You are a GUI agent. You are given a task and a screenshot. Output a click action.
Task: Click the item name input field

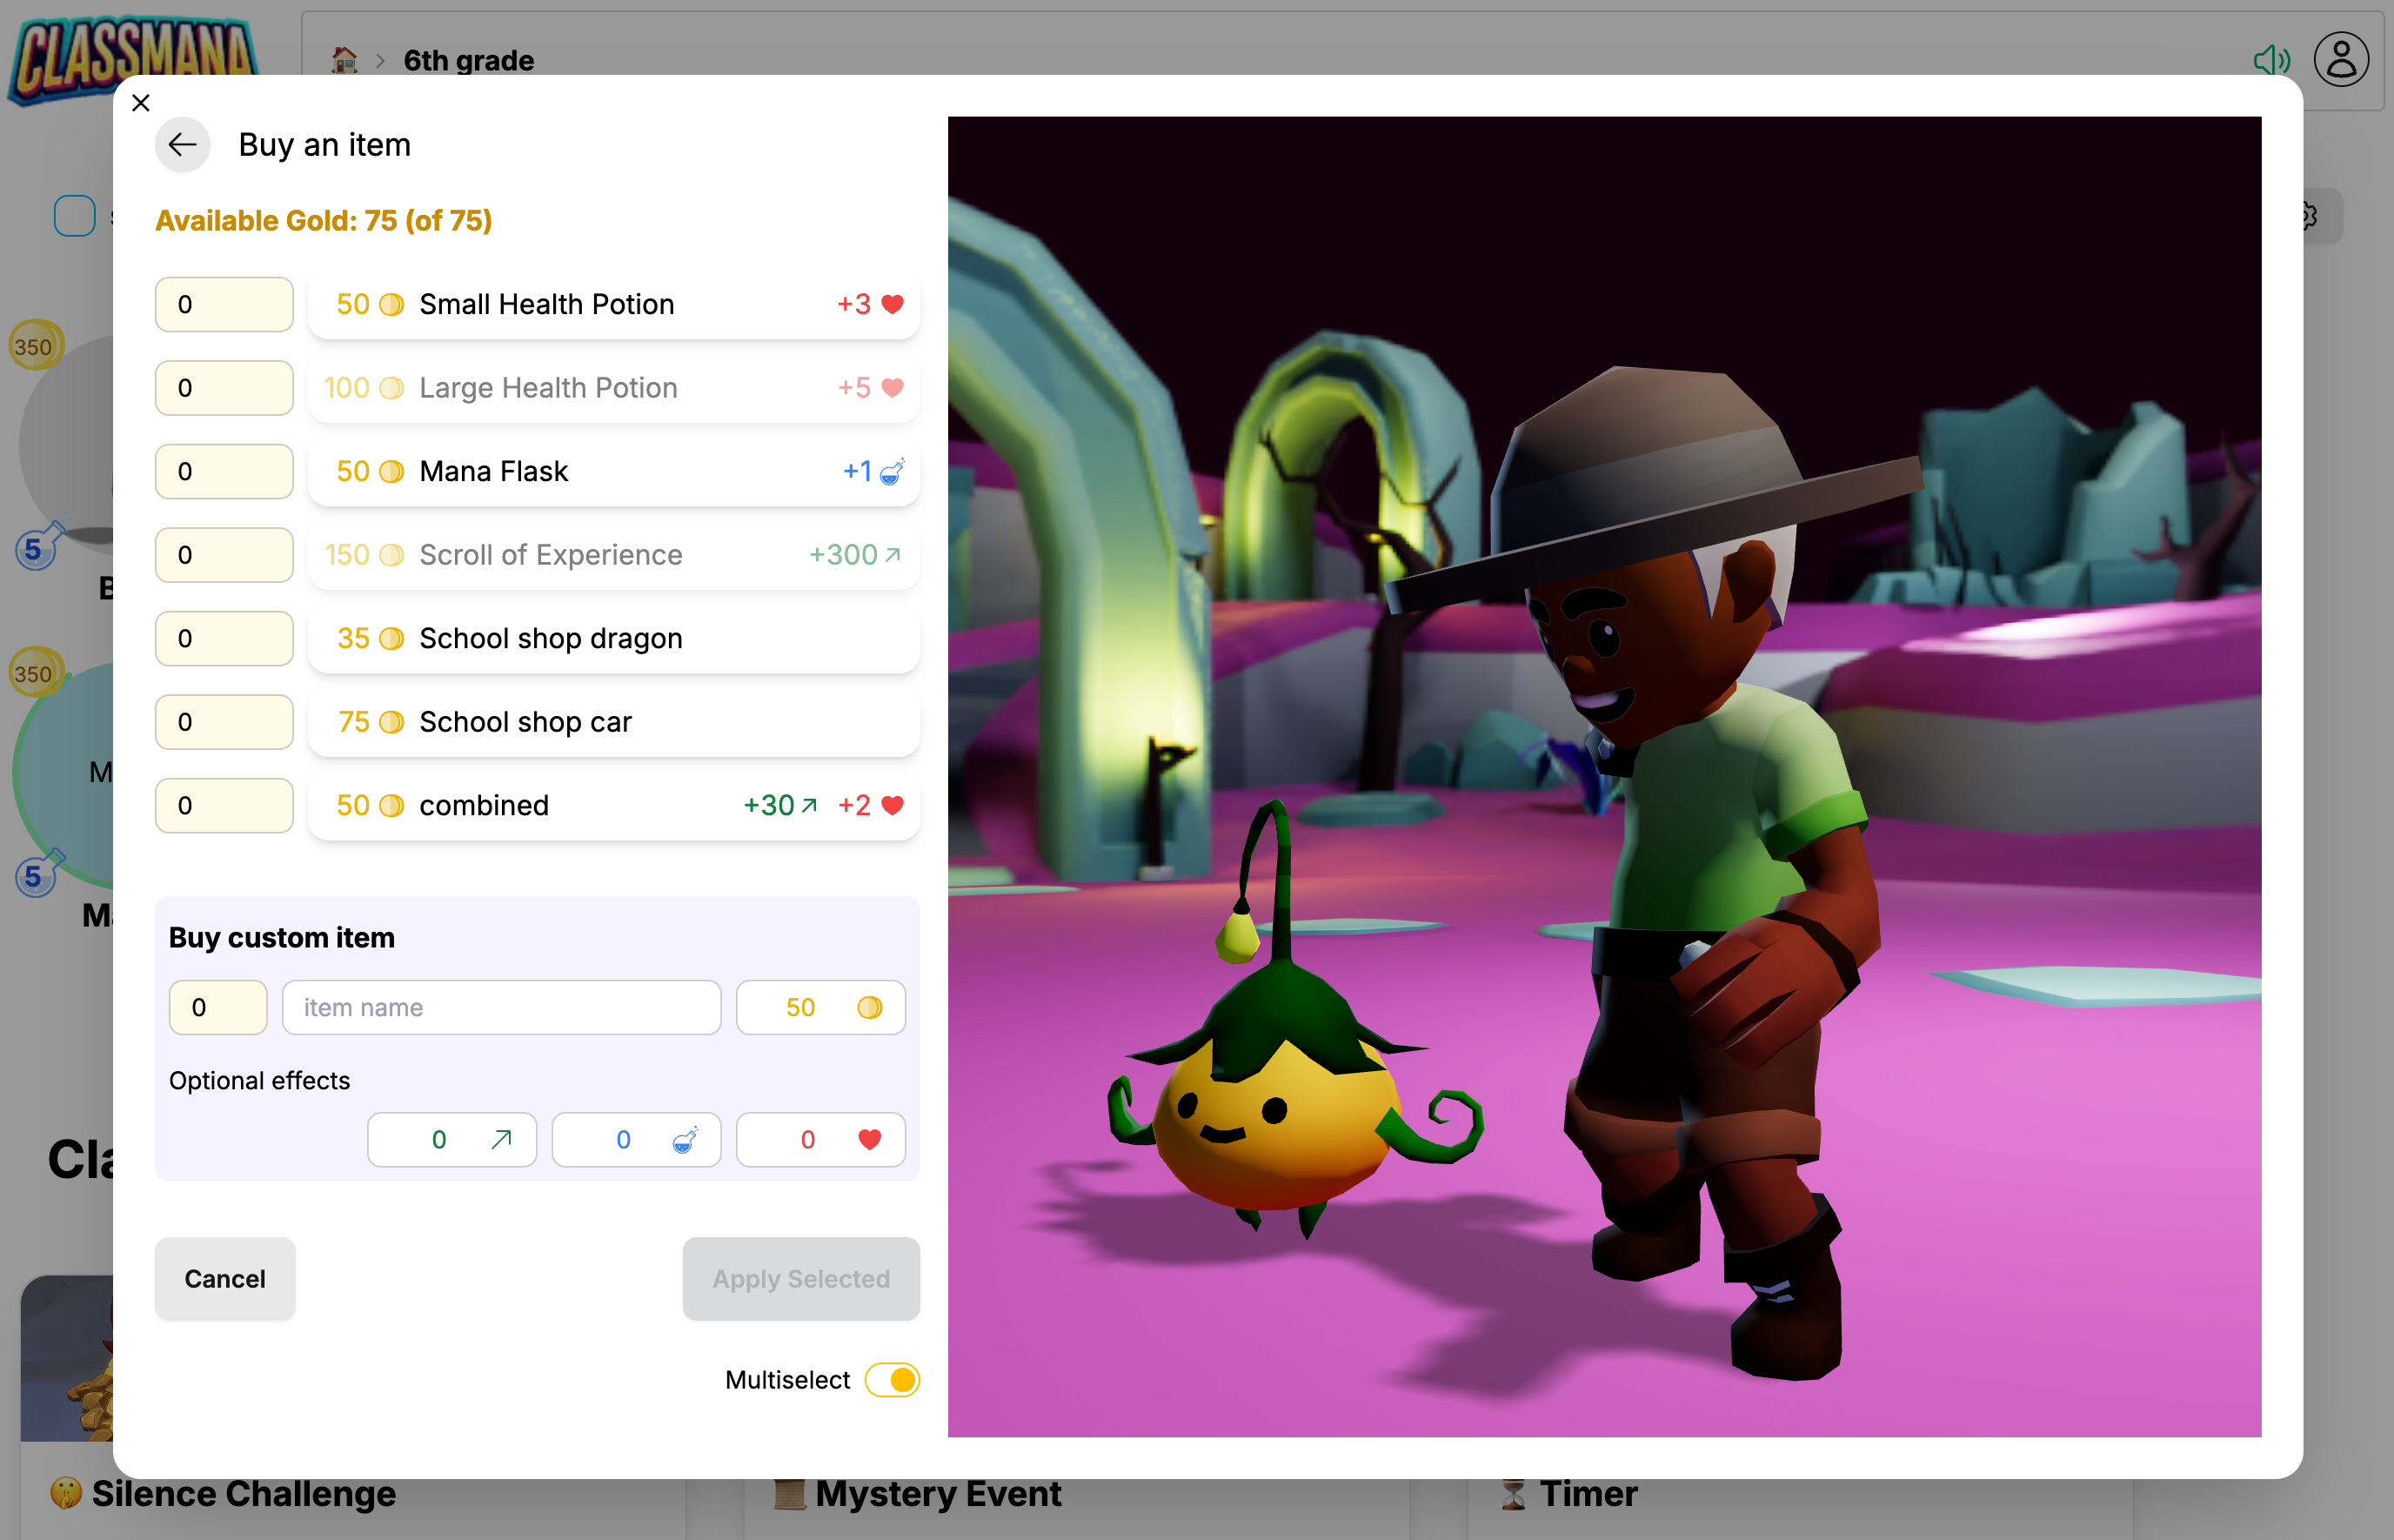502,1007
